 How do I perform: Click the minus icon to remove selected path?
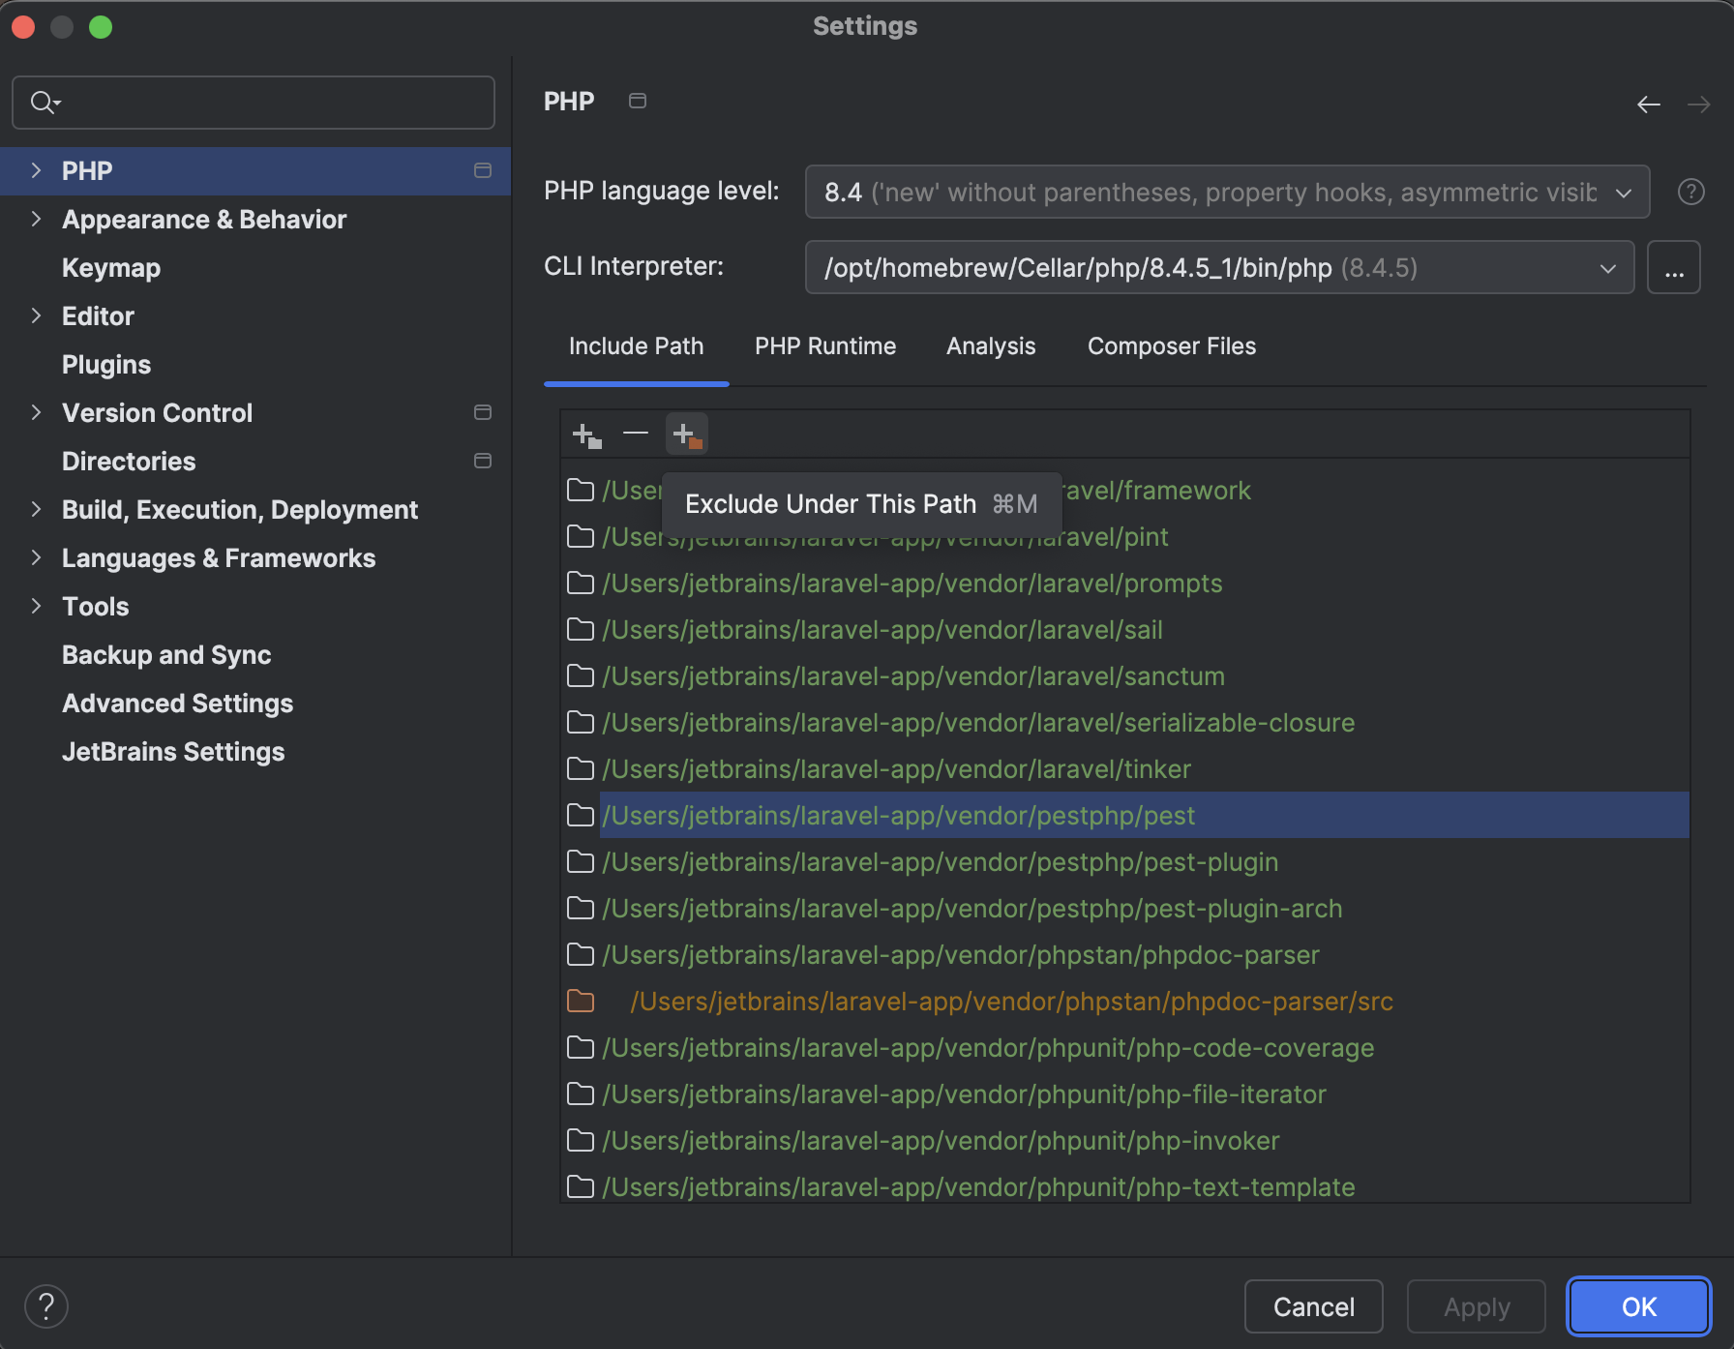635,434
